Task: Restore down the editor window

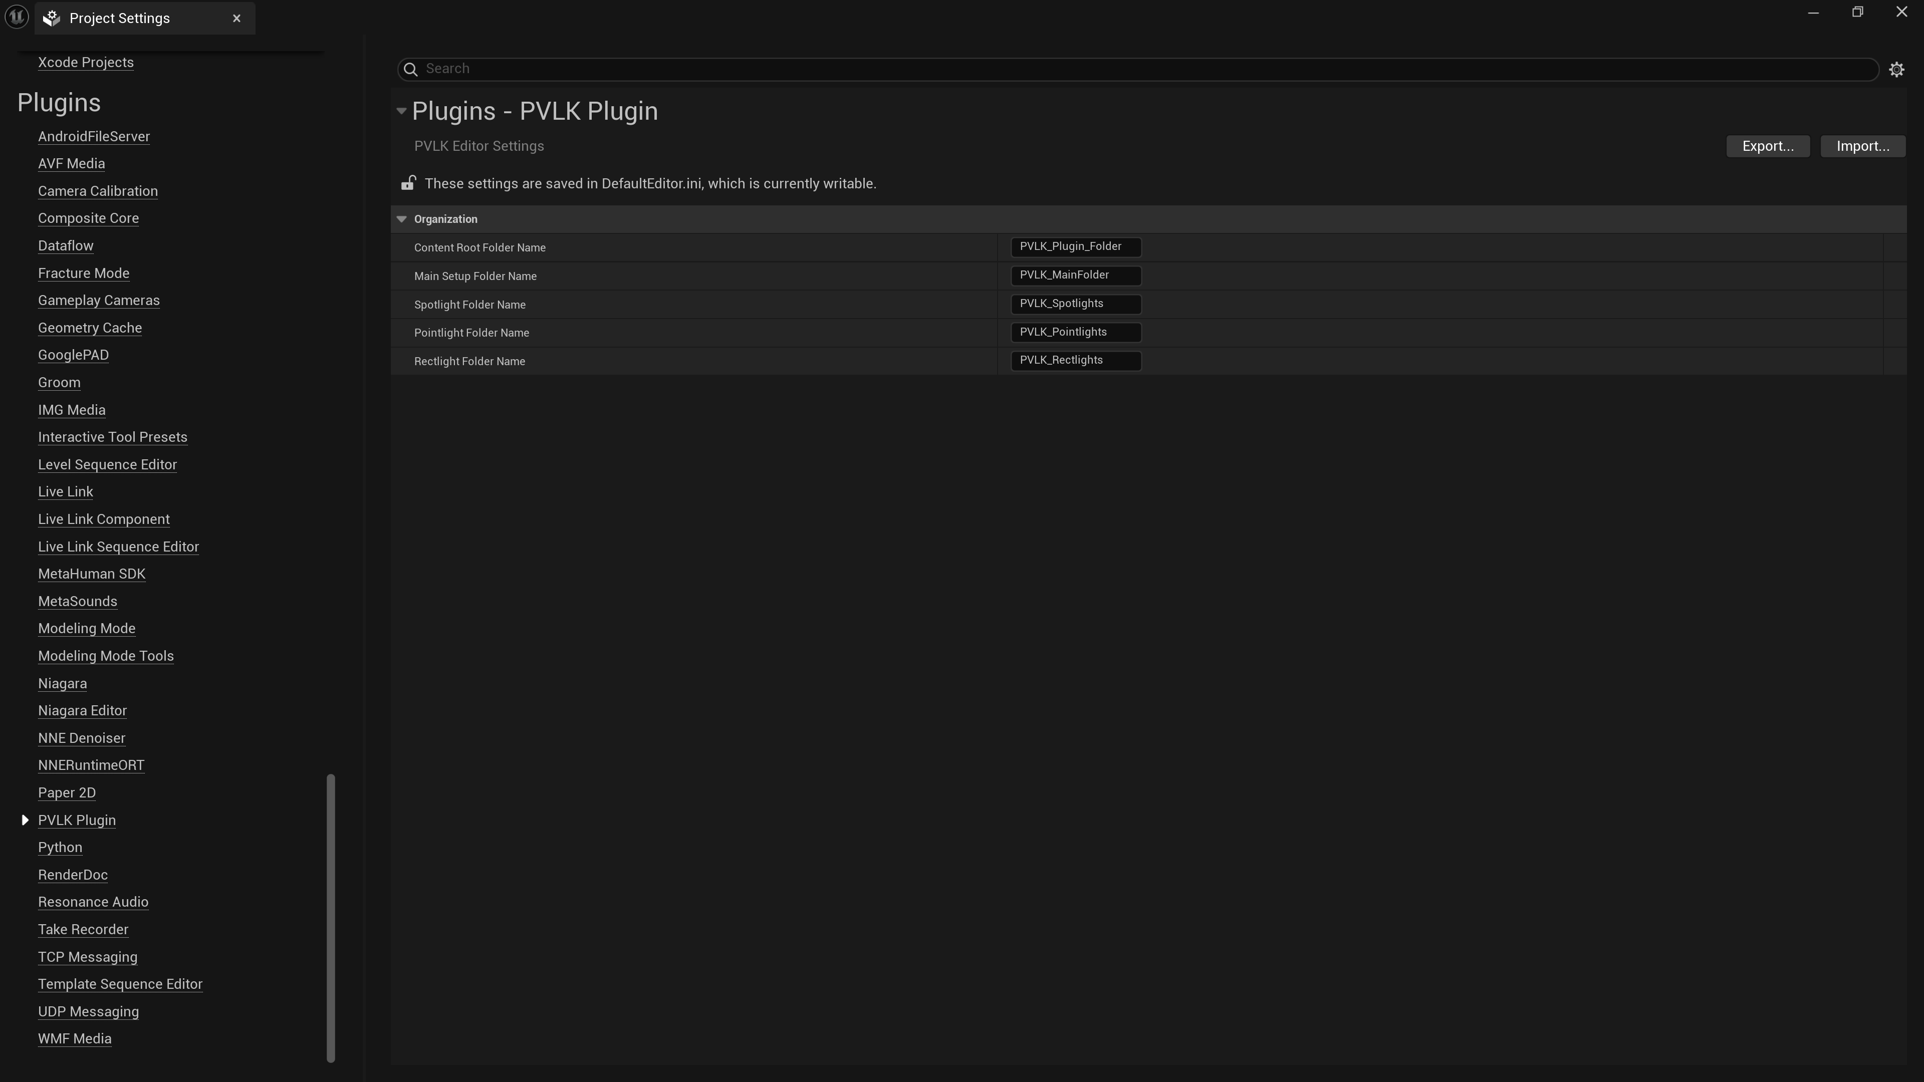Action: 1857,12
